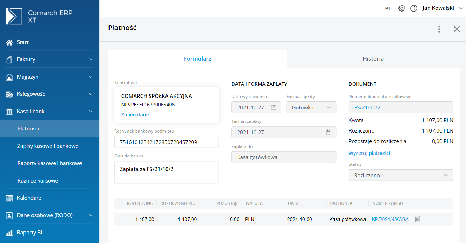Click the POZOSTAJE column header
This screenshot has height=243, width=466.
point(227,203)
